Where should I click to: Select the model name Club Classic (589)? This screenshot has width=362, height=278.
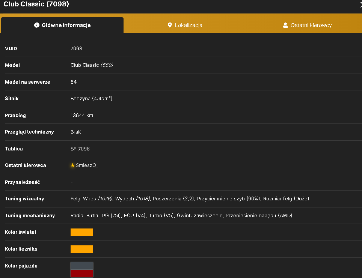pos(92,65)
